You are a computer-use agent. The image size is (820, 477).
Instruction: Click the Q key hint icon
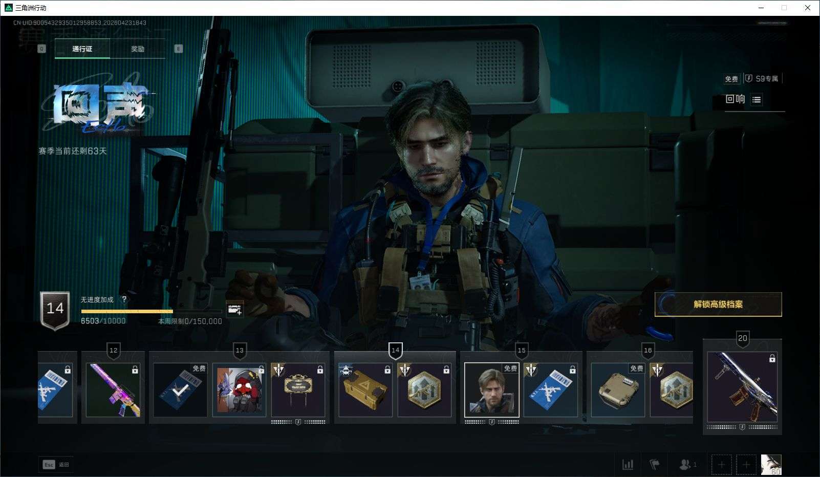[42, 49]
